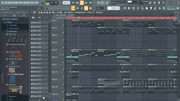Click the microphone one-click recording icon
180x101 pixels.
pyautogui.click(x=159, y=3)
